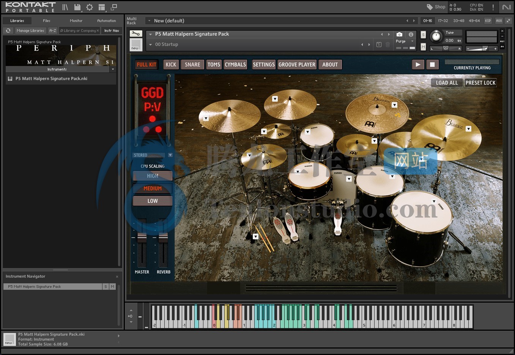
Task: Shift keyboard octave down arrow
Action: coord(131,322)
